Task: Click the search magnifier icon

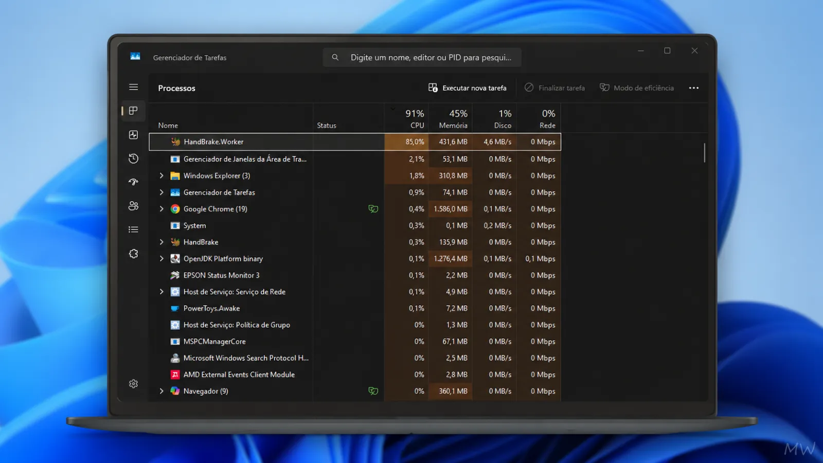Action: [335, 57]
